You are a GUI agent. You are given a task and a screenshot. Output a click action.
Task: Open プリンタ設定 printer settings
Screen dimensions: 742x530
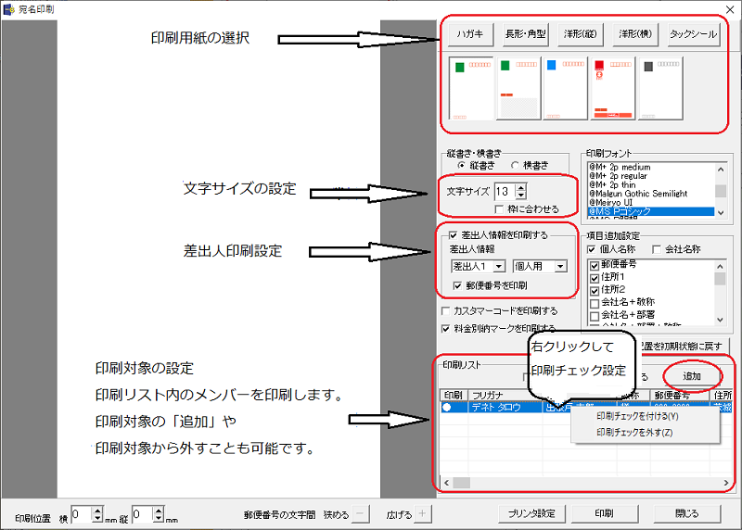[x=531, y=513]
